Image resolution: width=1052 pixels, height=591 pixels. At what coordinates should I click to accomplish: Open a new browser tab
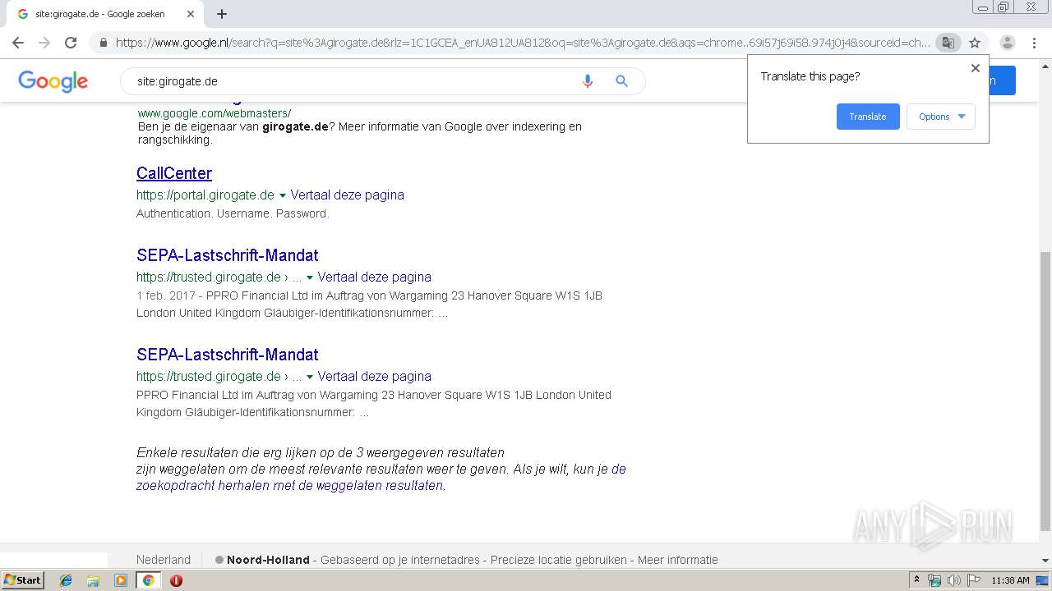222,14
